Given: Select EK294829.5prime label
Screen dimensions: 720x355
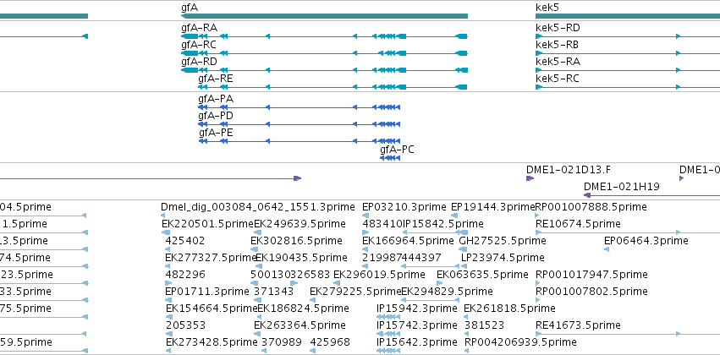Looking at the screenshot, I should coord(447,292).
